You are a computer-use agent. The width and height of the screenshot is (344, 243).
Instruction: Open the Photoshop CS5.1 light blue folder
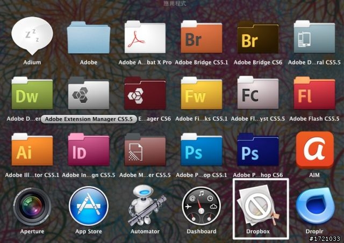coord(202,150)
